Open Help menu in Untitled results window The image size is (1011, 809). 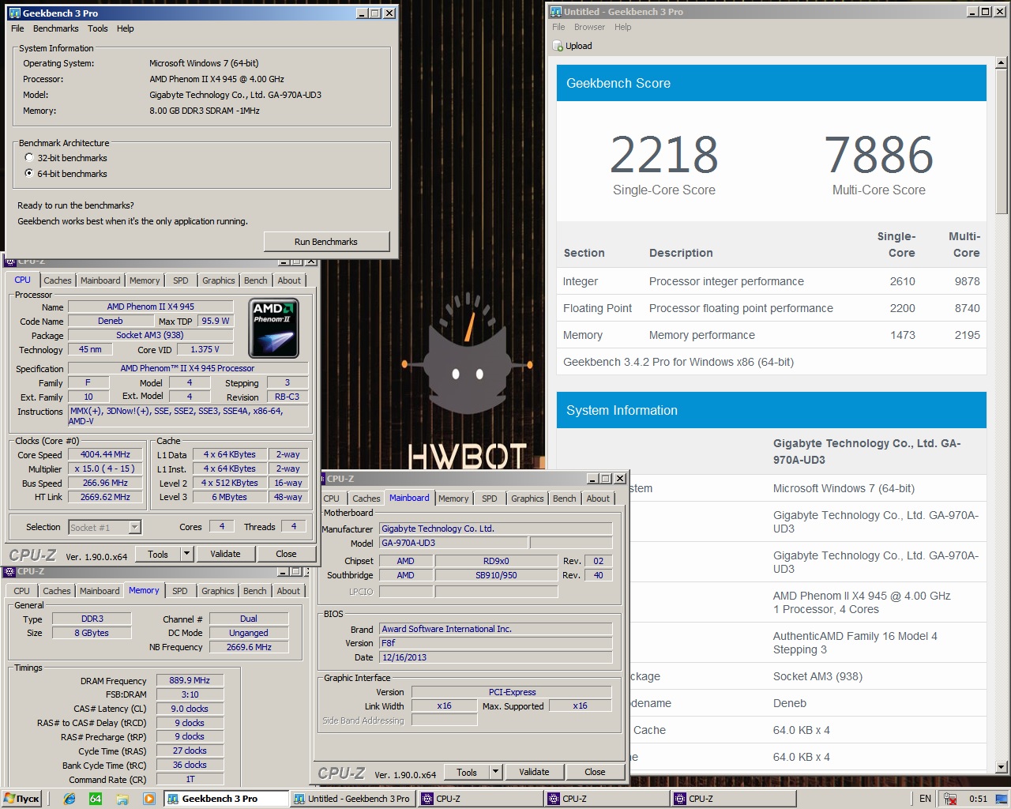[x=623, y=27]
